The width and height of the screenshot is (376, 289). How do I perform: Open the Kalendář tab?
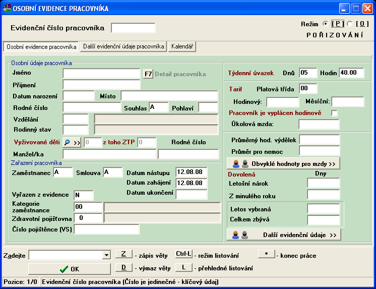tap(182, 46)
